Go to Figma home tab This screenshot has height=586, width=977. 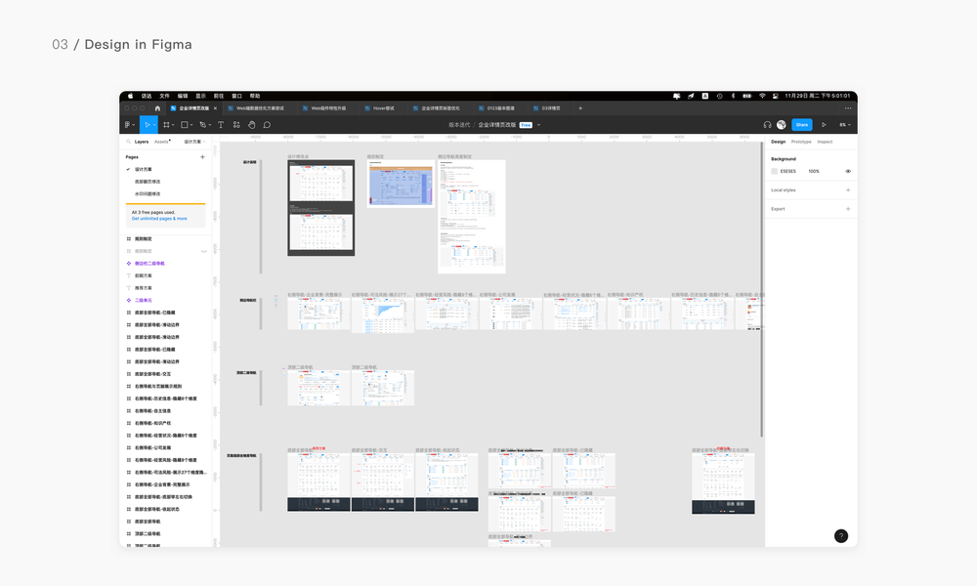[157, 108]
